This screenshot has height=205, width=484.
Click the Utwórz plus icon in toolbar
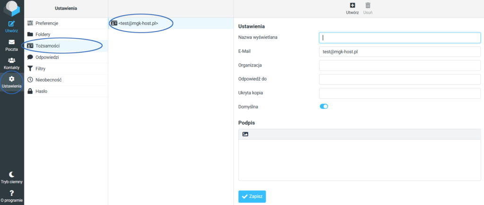(352, 6)
